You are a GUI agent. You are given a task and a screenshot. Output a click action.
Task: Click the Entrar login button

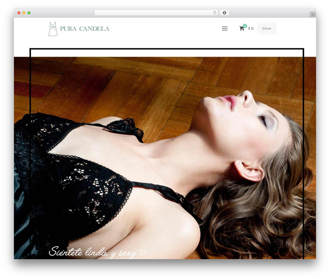pos(267,29)
